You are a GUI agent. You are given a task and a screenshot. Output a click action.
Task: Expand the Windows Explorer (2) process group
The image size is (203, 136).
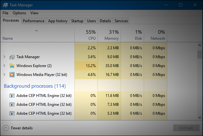[x=4, y=66]
